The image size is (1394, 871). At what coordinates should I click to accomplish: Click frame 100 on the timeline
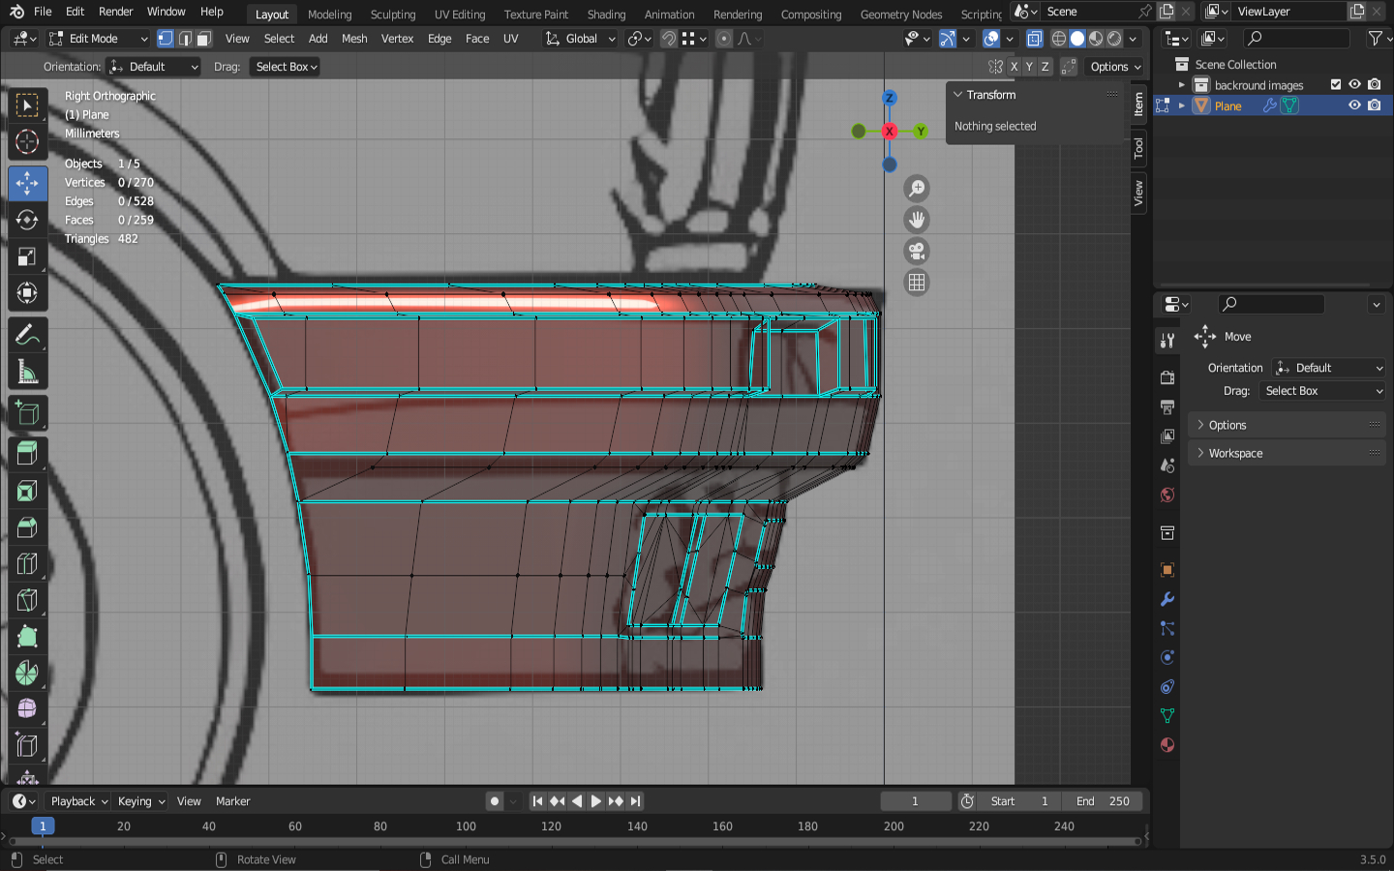pyautogui.click(x=466, y=826)
